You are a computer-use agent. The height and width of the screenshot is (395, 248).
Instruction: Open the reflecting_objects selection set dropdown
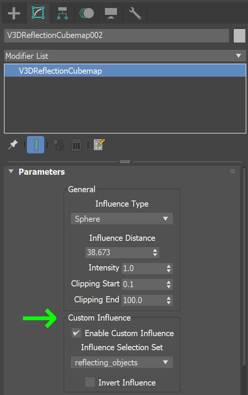pyautogui.click(x=122, y=362)
